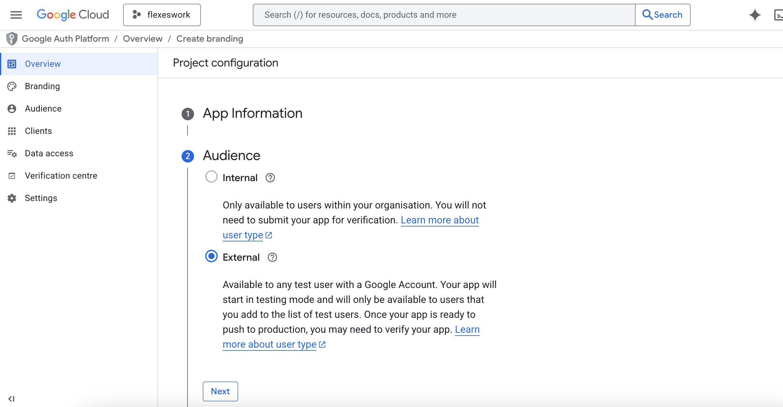The image size is (783, 407).
Task: Open Branding in the sidebar
Action: [x=42, y=86]
